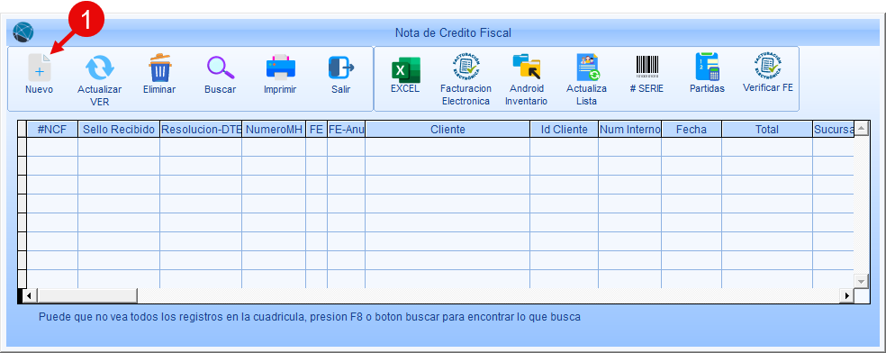Click the horizontal scrollbar thumb
886x353 pixels.
pos(87,296)
